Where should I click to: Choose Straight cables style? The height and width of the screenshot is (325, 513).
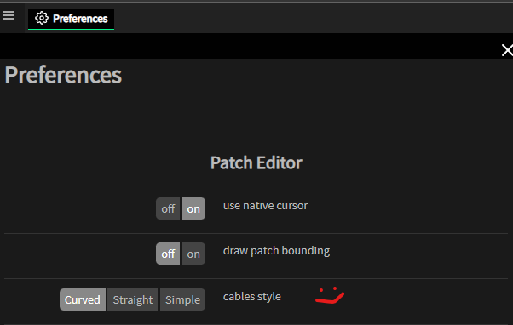[132, 299]
